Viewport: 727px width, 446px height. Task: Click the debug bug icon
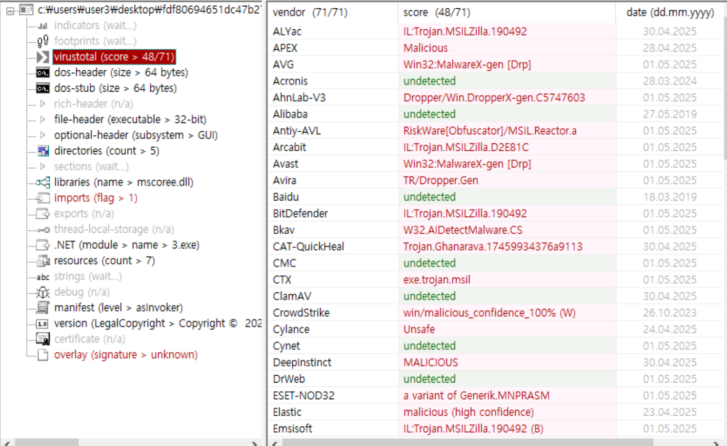(x=43, y=292)
